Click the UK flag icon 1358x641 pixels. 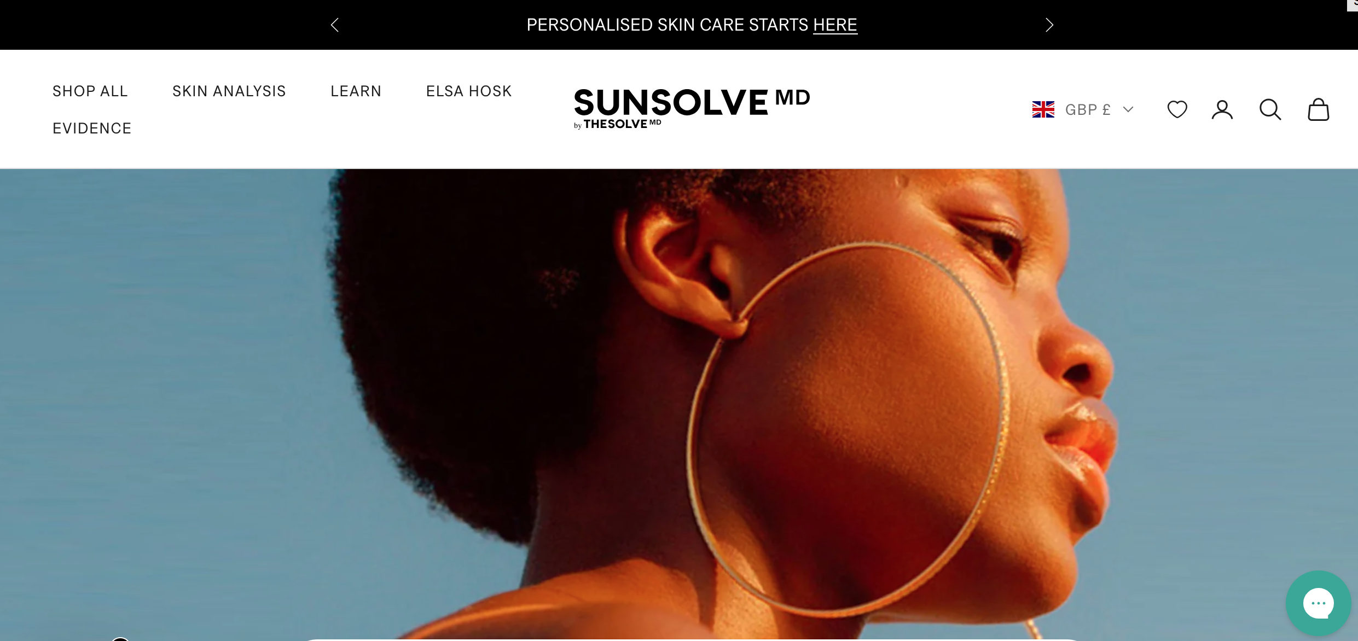[1043, 109]
